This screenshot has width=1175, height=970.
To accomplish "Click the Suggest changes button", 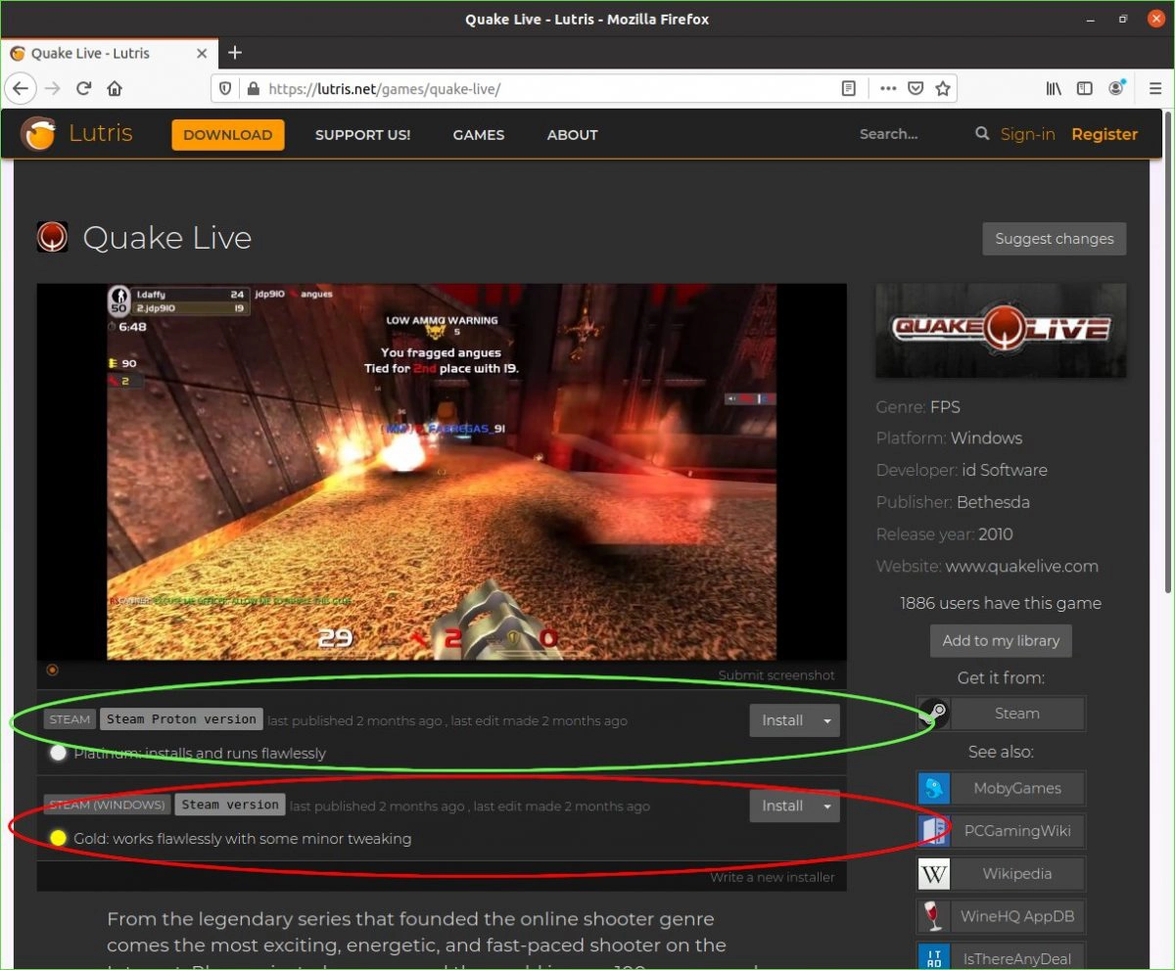I will (x=1055, y=239).
